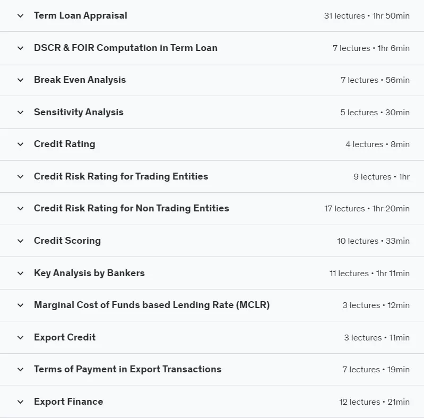Click the '17 lectures • 1hr 20min' text
Image resolution: width=424 pixels, height=418 pixels.
tap(367, 208)
